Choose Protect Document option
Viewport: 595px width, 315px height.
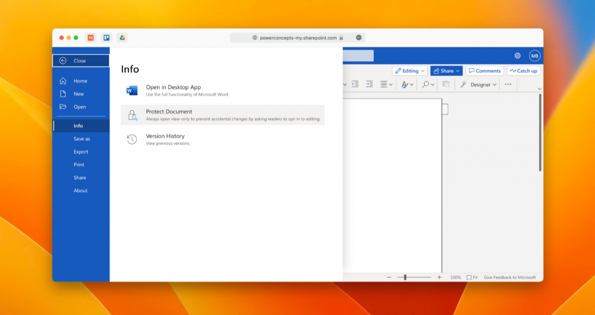click(223, 115)
